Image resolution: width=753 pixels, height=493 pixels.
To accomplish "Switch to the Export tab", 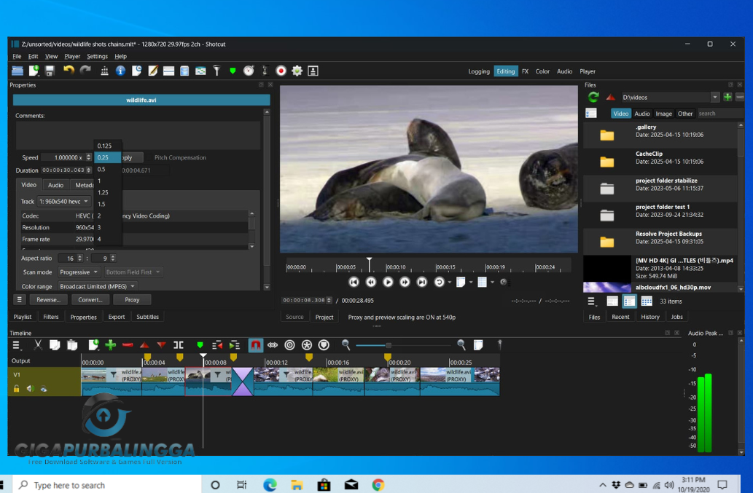I will (x=116, y=317).
